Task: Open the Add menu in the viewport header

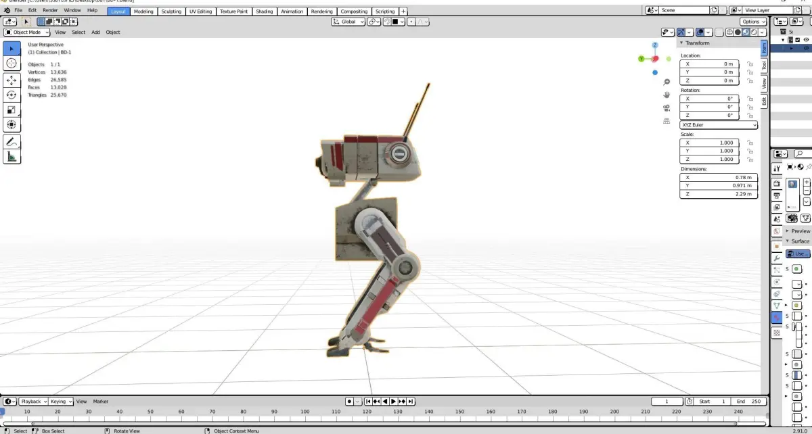Action: 95,32
